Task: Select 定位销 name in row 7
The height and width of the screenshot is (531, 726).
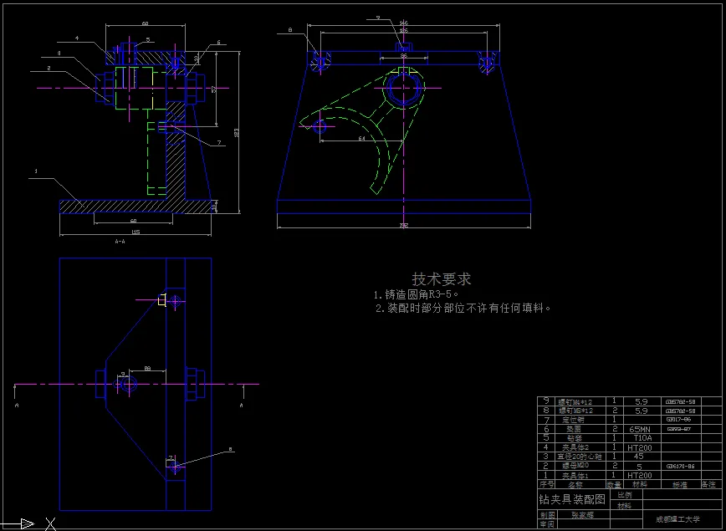Action: pyautogui.click(x=573, y=420)
